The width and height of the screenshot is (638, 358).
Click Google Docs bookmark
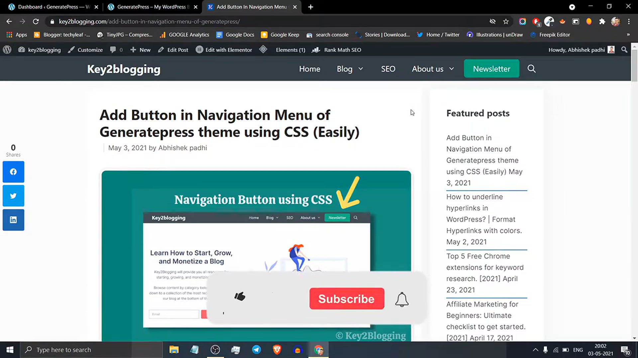[235, 34]
